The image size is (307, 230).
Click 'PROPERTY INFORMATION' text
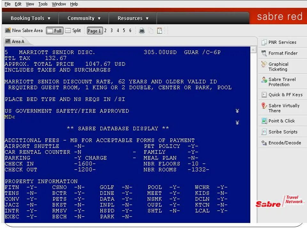[x=41, y=181]
